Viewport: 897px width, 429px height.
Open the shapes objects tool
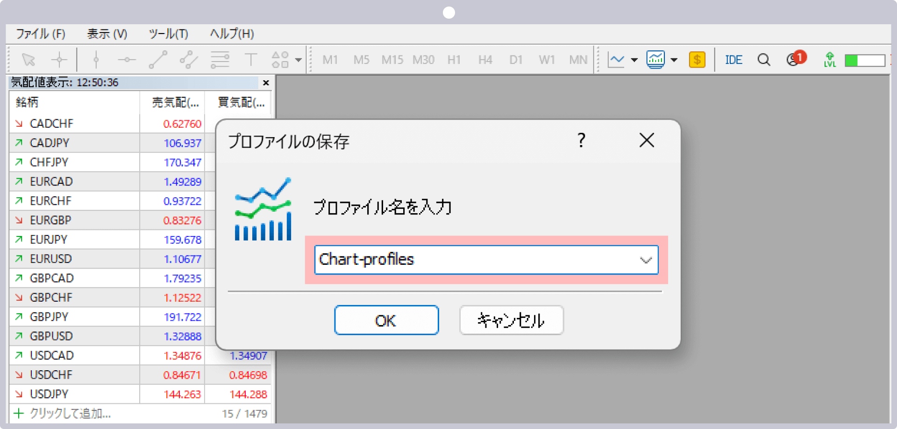point(280,60)
